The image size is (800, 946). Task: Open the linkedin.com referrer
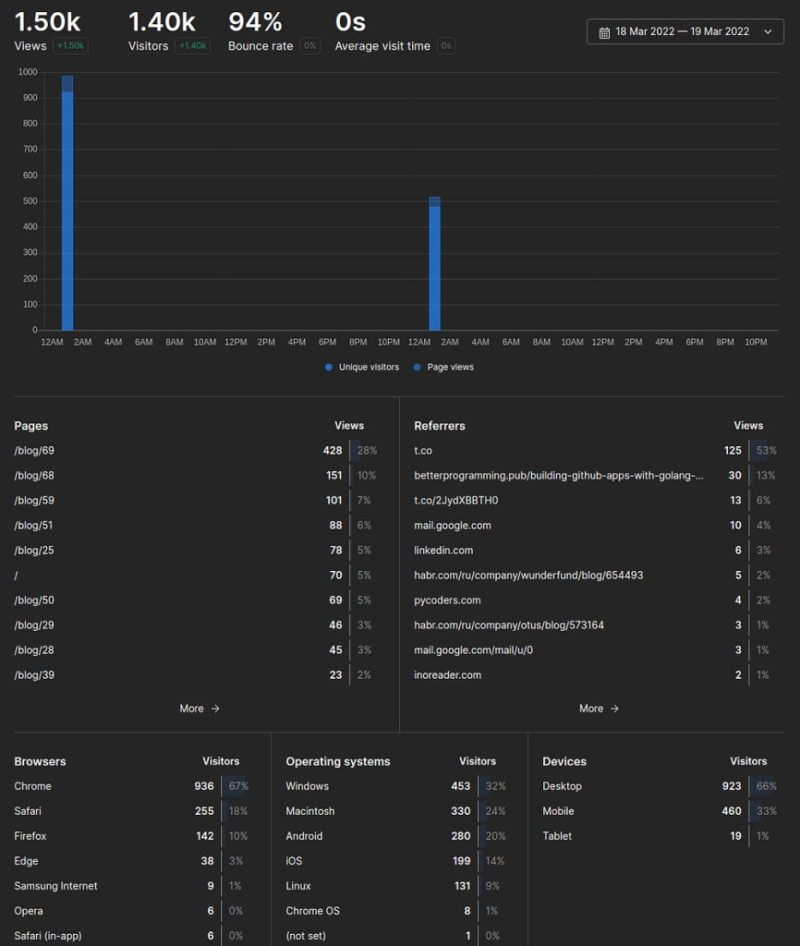pos(443,551)
